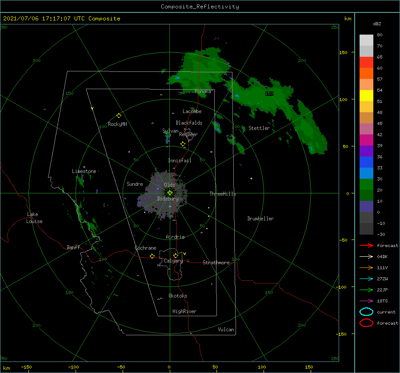Click the Airdrie label
Image resolution: width=400 pixels, height=373 pixels.
coord(175,237)
